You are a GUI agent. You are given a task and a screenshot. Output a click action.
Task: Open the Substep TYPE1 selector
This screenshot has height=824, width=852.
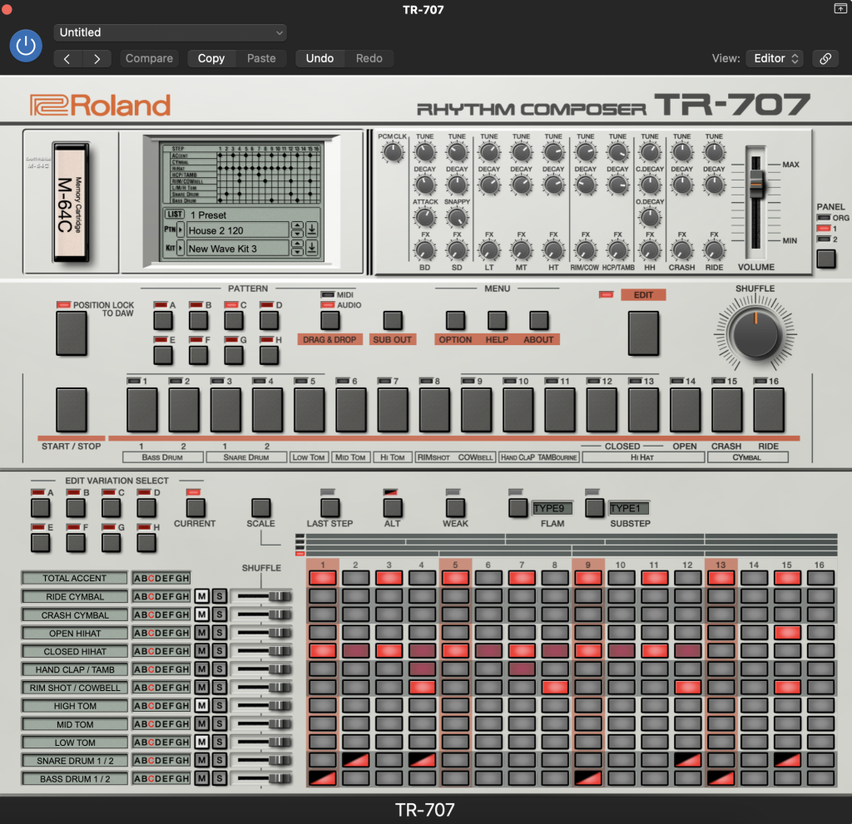[627, 508]
